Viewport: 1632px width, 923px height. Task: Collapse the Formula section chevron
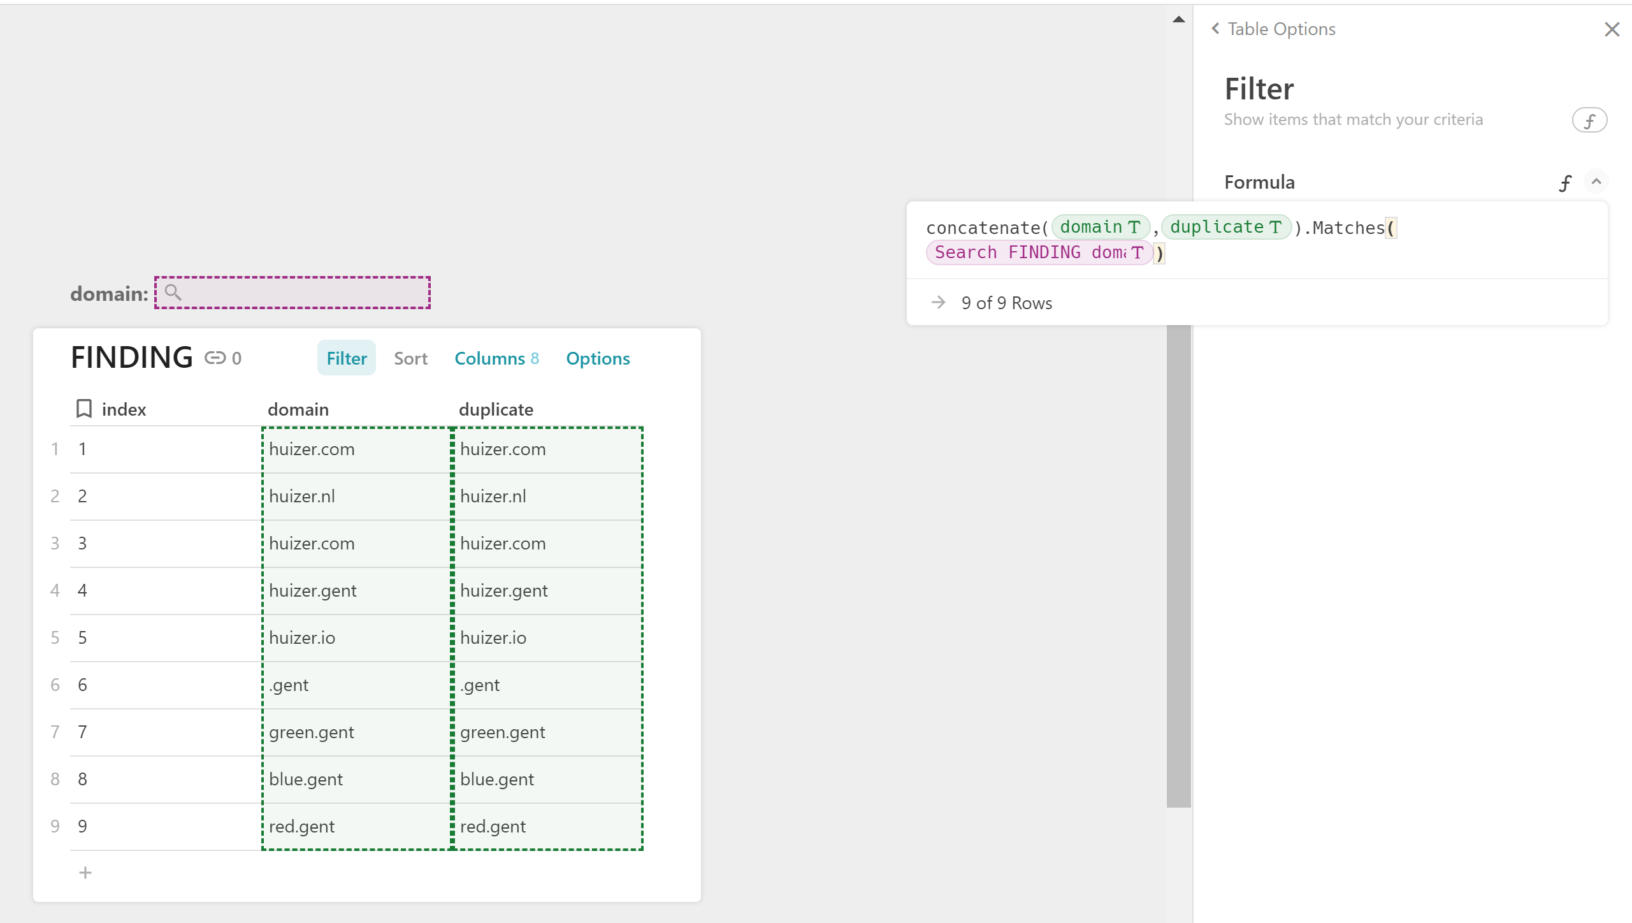pyautogui.click(x=1596, y=182)
